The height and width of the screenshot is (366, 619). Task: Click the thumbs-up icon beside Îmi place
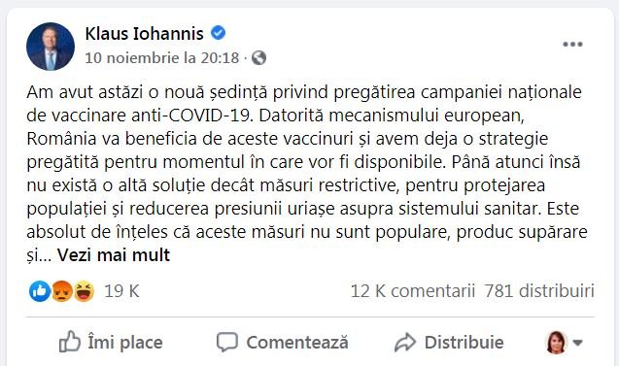(x=70, y=342)
